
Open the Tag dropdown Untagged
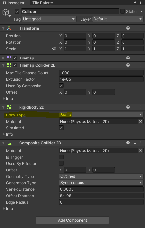[49, 19]
